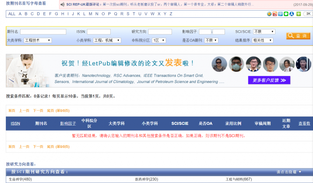Open 医药科学(230) research category
This screenshot has height=183, width=313.
(x=147, y=179)
